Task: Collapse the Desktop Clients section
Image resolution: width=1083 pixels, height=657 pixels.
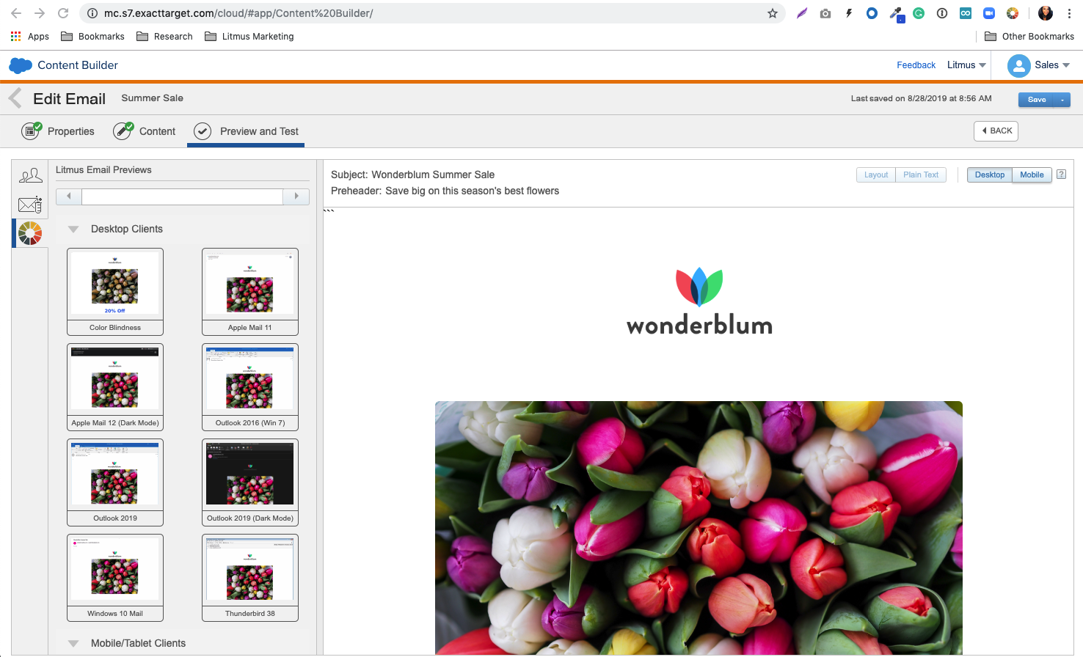Action: pyautogui.click(x=73, y=229)
